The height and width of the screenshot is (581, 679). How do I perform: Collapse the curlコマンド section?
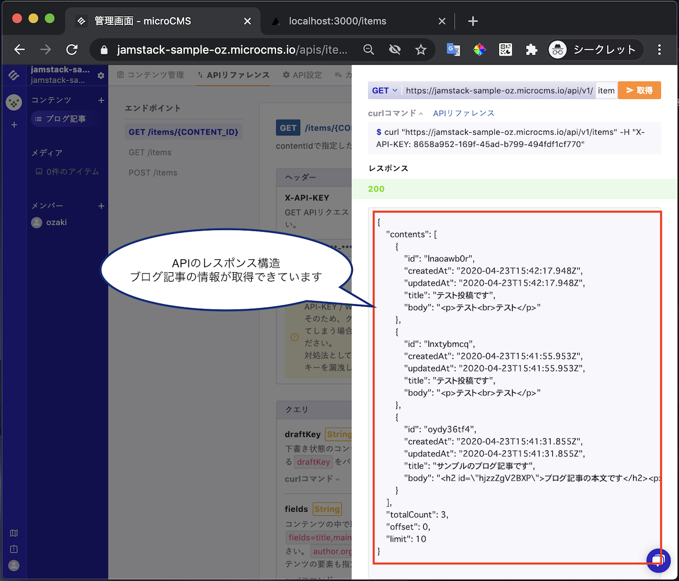(x=395, y=113)
